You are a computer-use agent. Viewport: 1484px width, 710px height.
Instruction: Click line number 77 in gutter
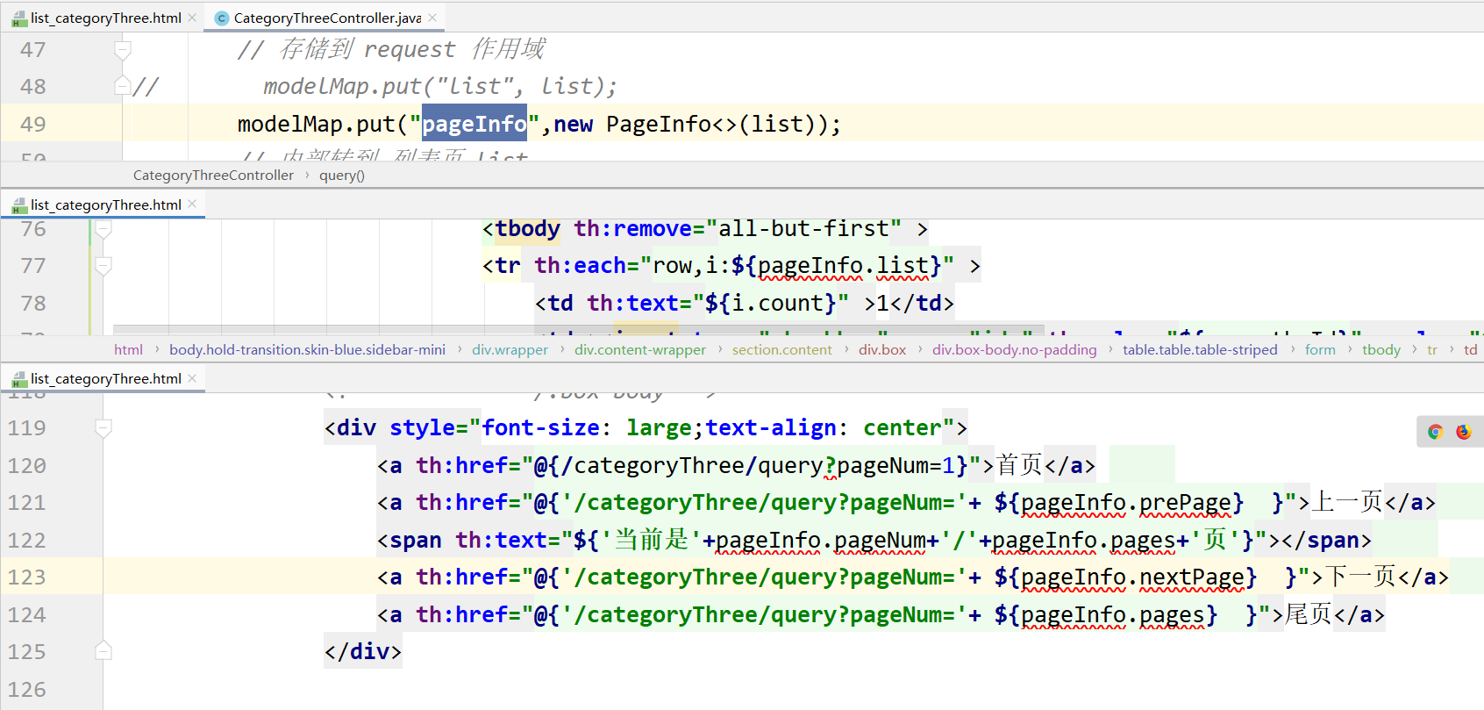(33, 266)
